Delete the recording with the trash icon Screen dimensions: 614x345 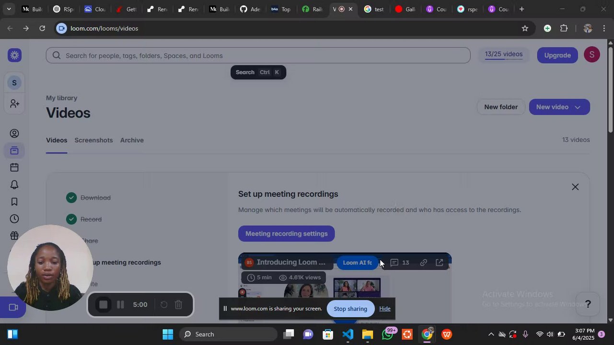click(178, 305)
